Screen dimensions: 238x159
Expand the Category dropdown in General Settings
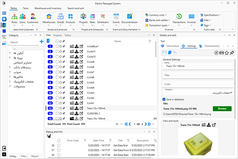click(231, 93)
